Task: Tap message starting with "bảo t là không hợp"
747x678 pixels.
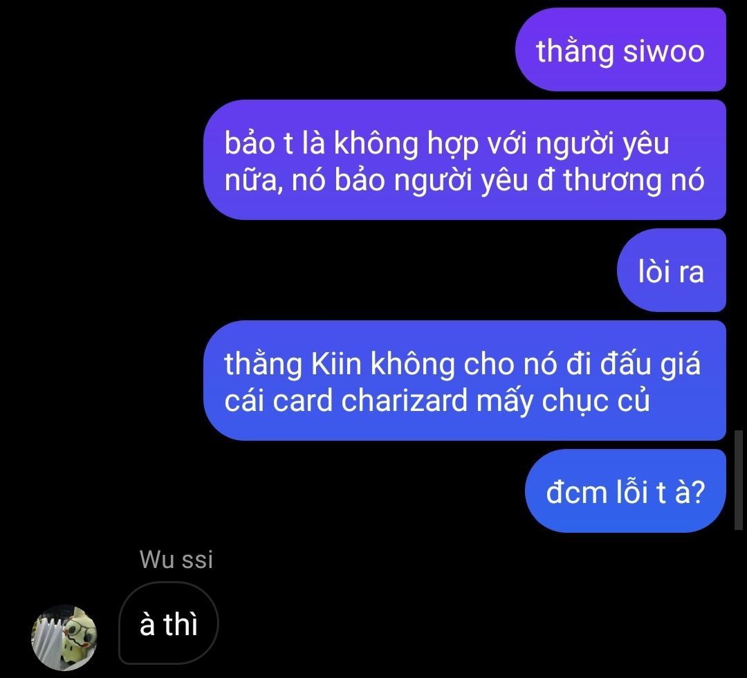Action: click(465, 160)
